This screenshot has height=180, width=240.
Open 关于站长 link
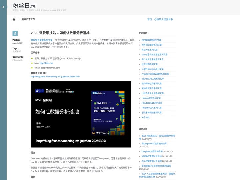pyautogui.click(x=146, y=117)
